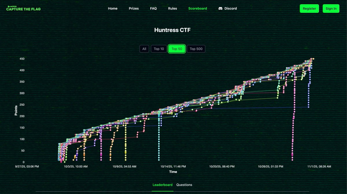Click the 11/1/25, 08:26 AM time label
347x194 pixels.
click(x=319, y=167)
